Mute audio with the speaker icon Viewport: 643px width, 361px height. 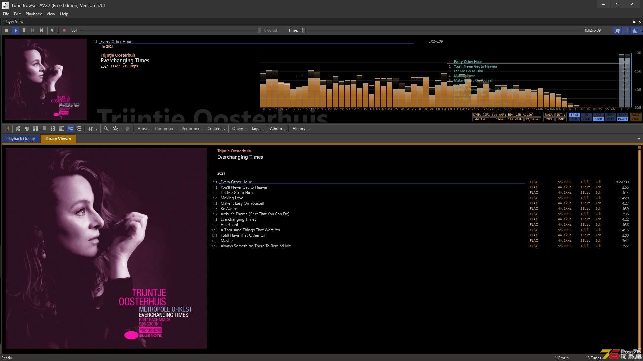tap(53, 30)
